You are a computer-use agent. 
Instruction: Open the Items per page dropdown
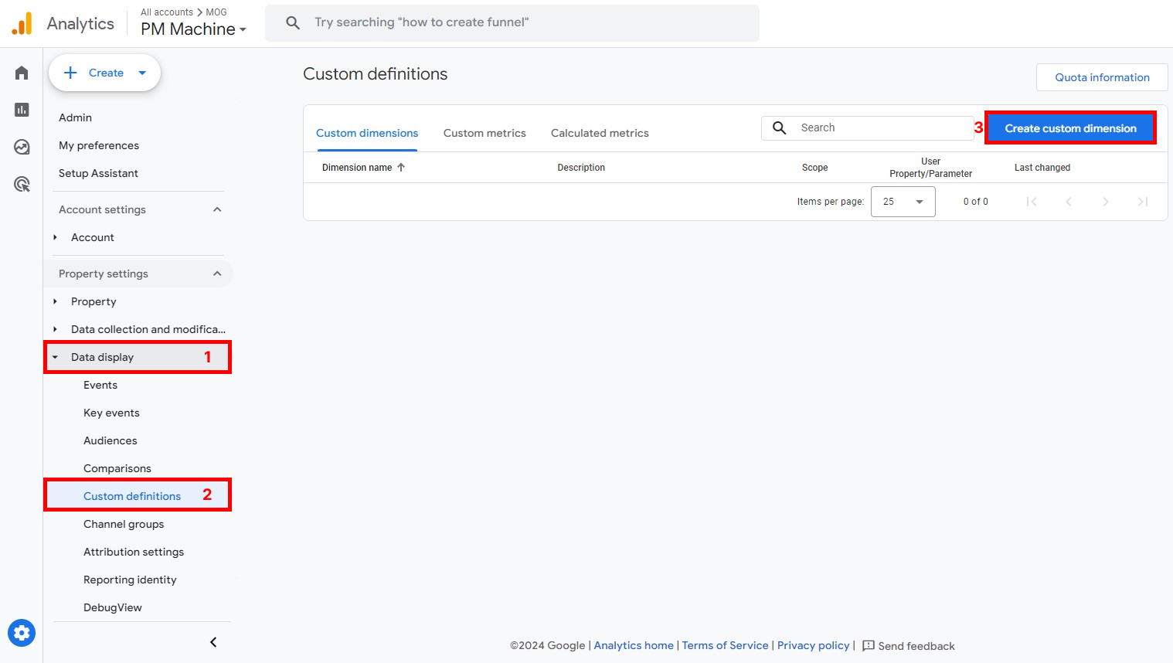coord(903,202)
